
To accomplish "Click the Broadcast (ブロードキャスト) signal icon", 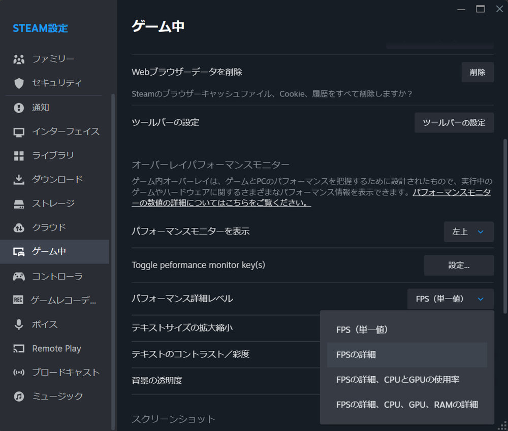I will (x=19, y=373).
